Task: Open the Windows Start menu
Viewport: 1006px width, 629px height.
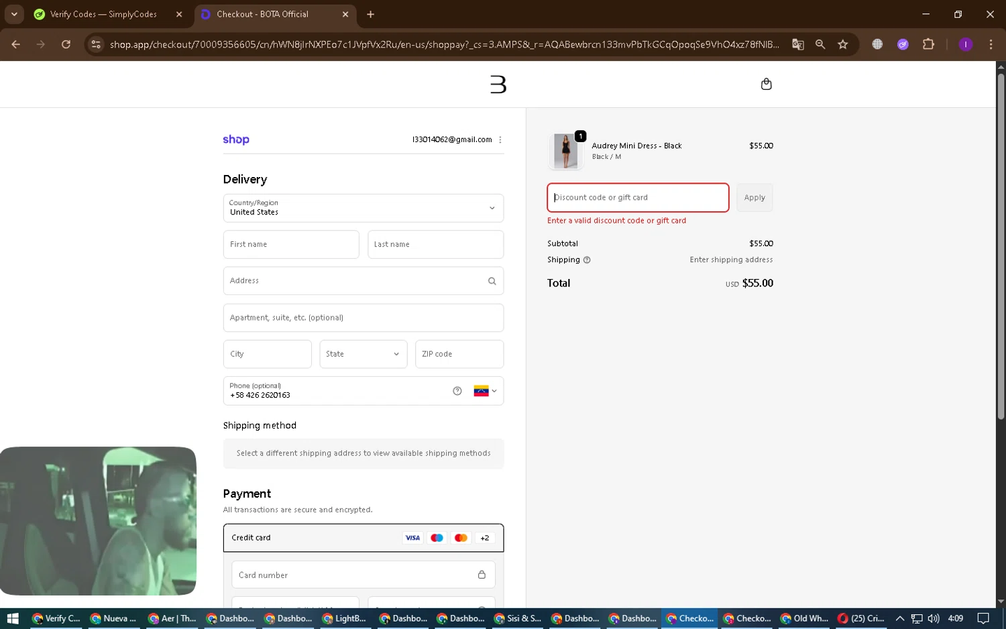Action: [x=13, y=618]
